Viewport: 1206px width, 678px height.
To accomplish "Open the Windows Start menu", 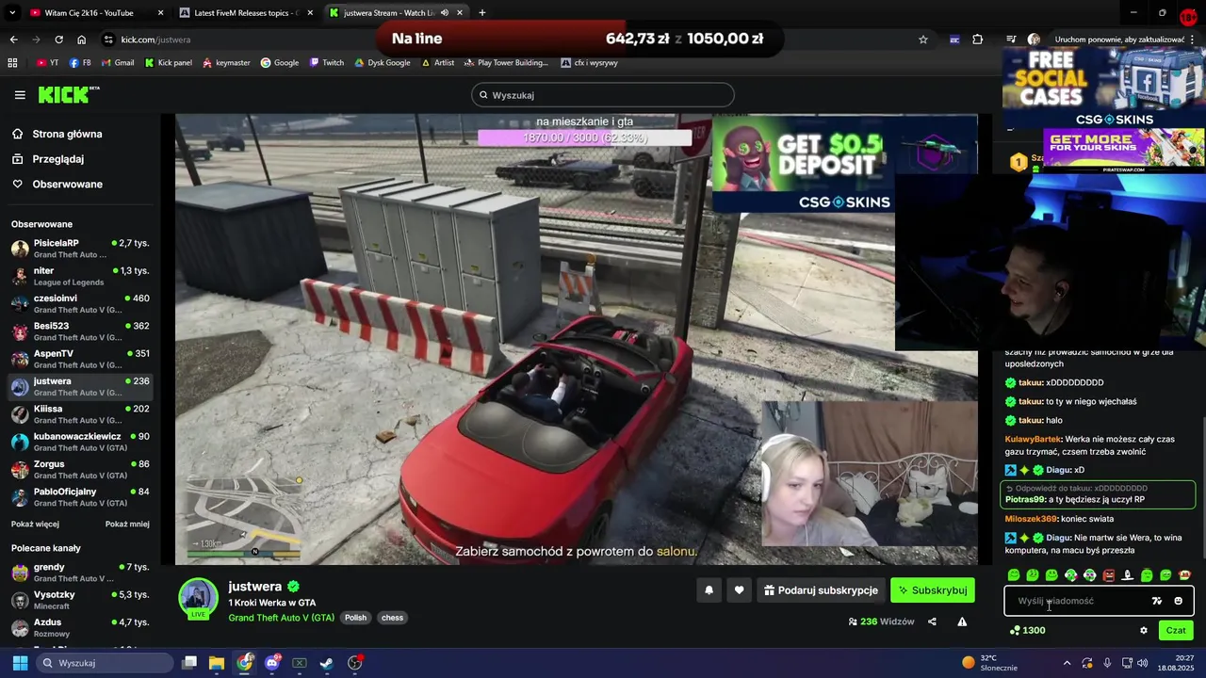I will (20, 663).
